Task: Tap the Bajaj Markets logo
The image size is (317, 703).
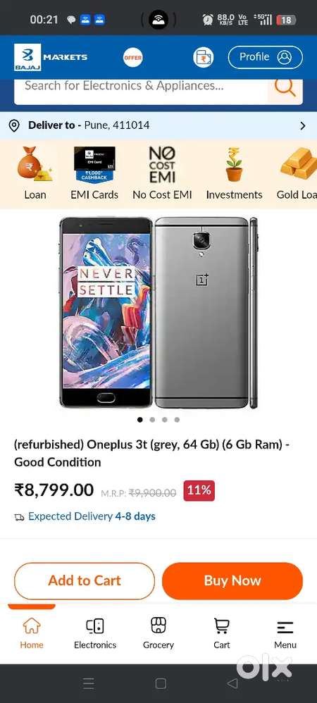Action: point(51,57)
